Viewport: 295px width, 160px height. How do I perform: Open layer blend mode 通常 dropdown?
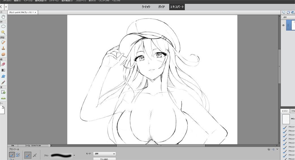pos(288,17)
